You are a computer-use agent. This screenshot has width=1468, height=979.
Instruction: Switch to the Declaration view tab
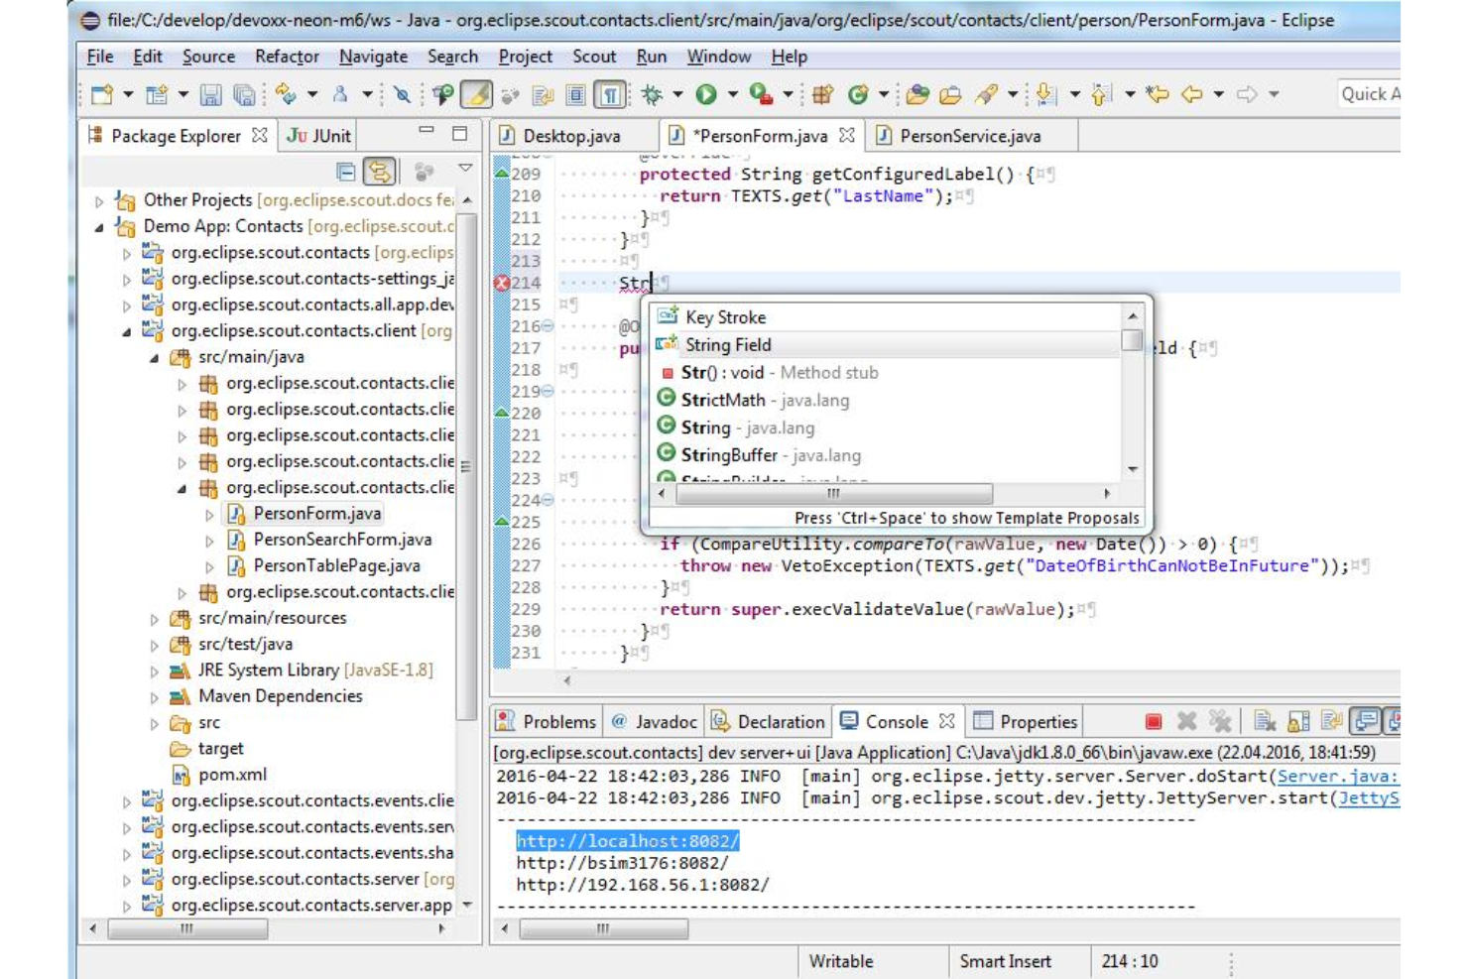[768, 722]
